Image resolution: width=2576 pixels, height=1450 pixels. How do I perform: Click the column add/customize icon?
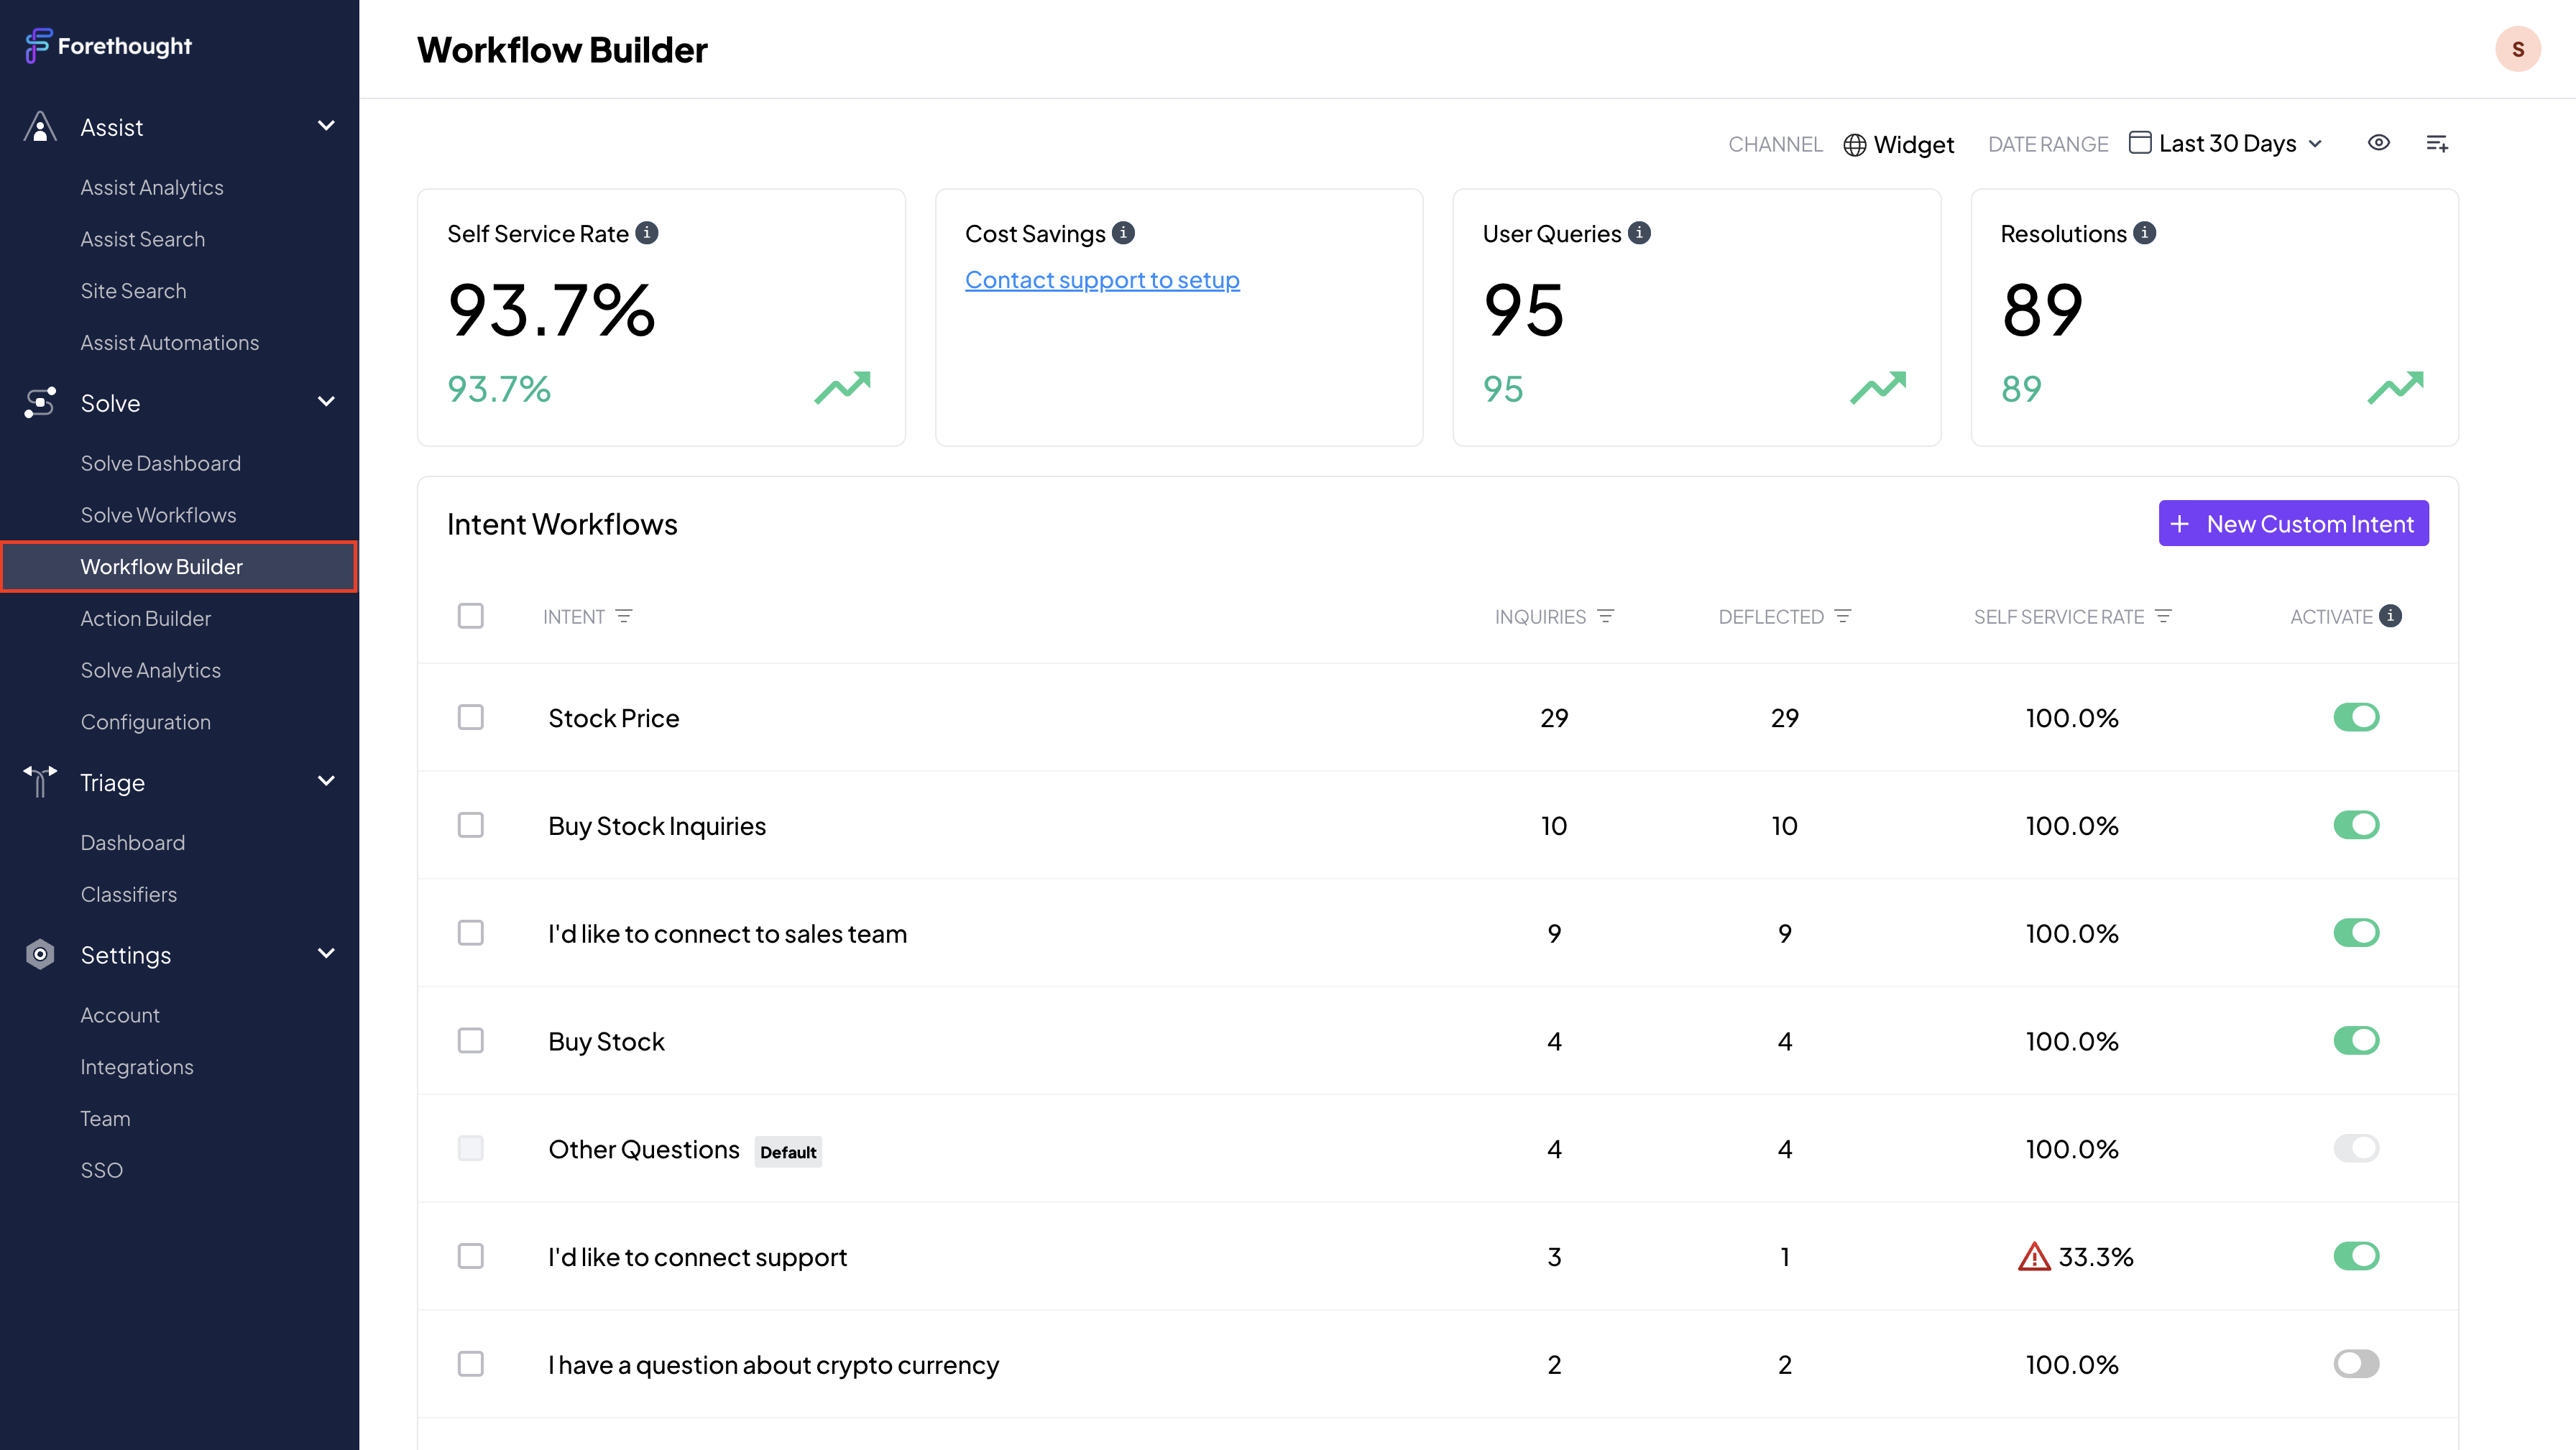(x=2438, y=144)
